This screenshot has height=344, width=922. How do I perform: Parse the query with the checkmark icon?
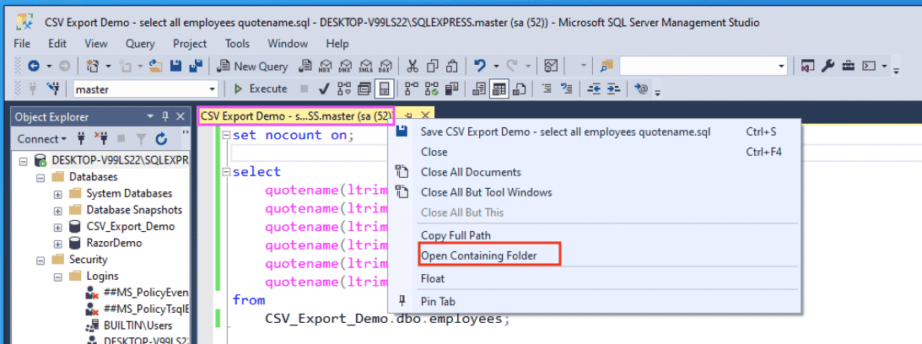pos(323,89)
